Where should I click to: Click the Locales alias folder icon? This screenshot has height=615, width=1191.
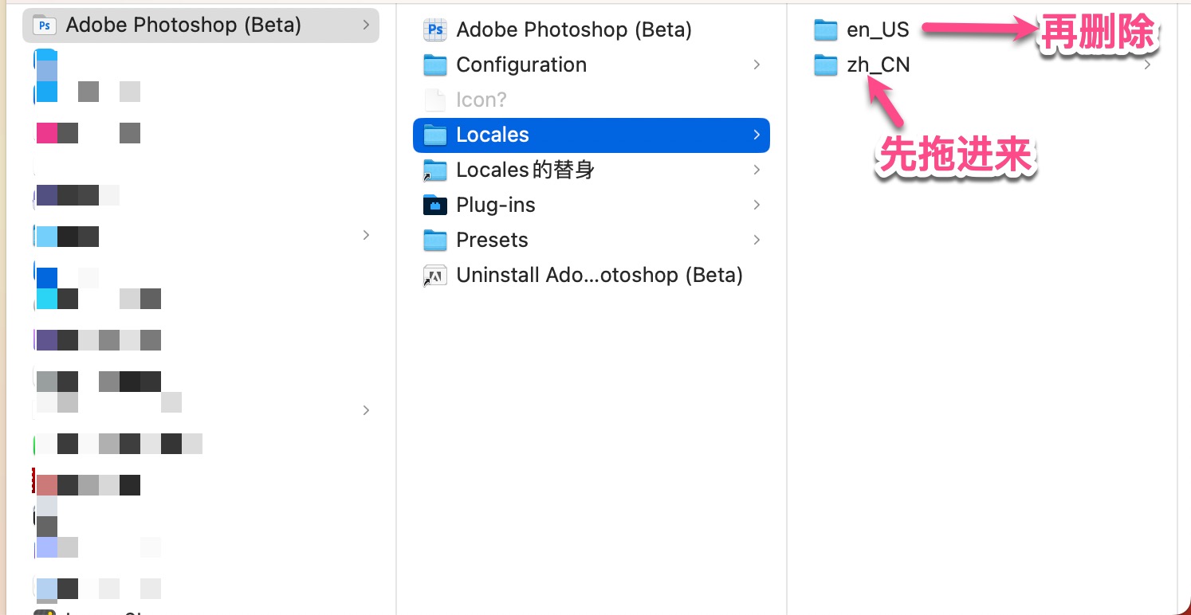click(x=434, y=170)
